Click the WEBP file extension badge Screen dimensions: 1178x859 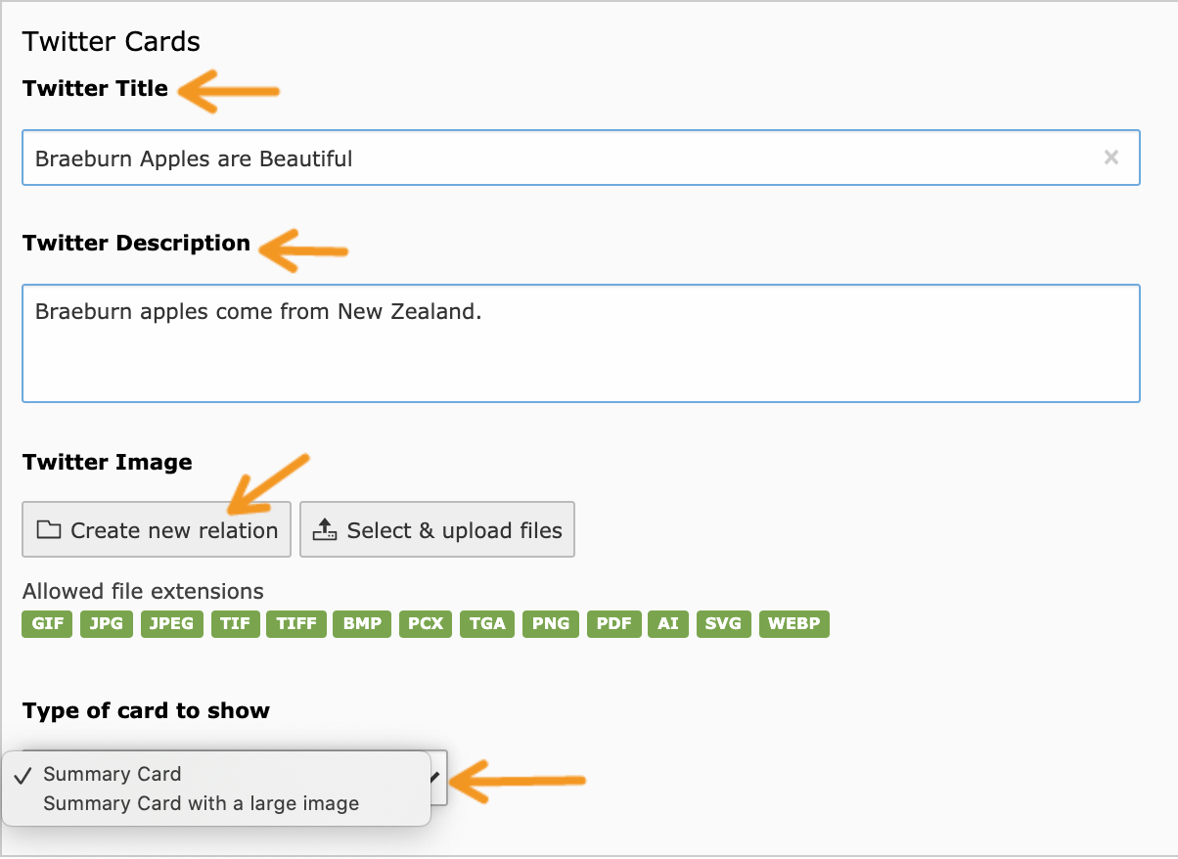793,624
